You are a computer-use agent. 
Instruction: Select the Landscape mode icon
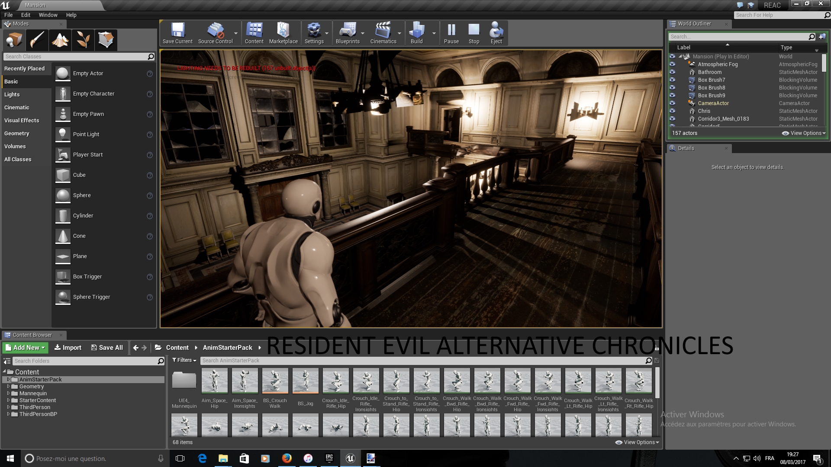click(x=60, y=40)
